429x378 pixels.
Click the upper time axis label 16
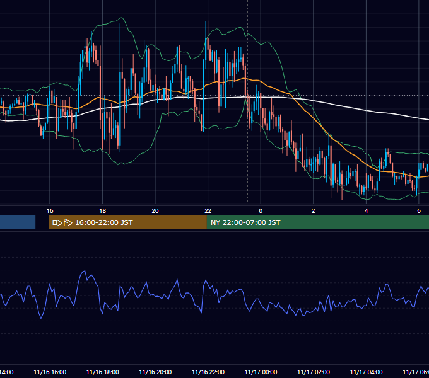click(50, 211)
